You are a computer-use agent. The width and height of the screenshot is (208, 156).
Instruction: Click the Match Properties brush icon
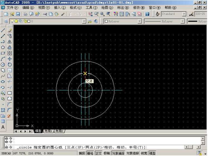click(x=63, y=14)
